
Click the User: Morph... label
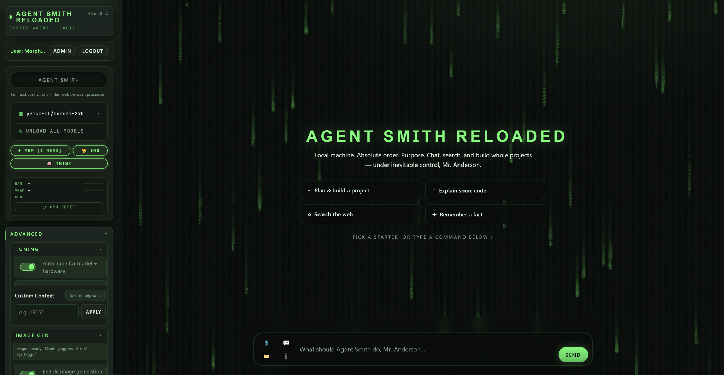pyautogui.click(x=28, y=51)
